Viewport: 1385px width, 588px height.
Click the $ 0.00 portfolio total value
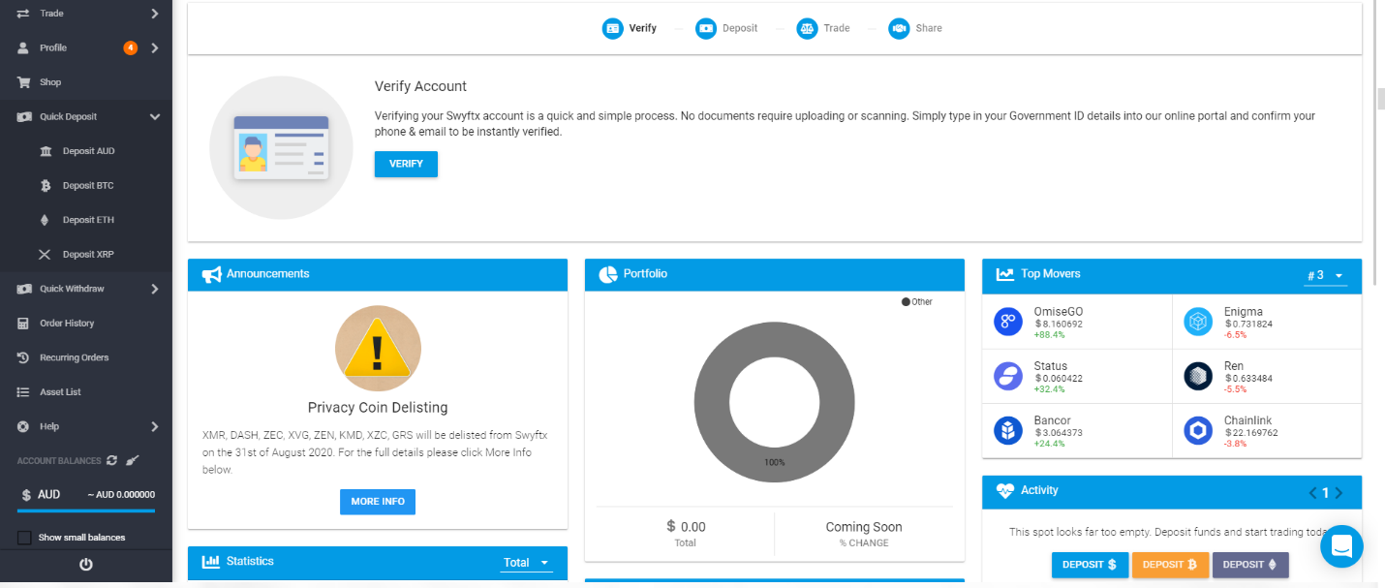(686, 527)
